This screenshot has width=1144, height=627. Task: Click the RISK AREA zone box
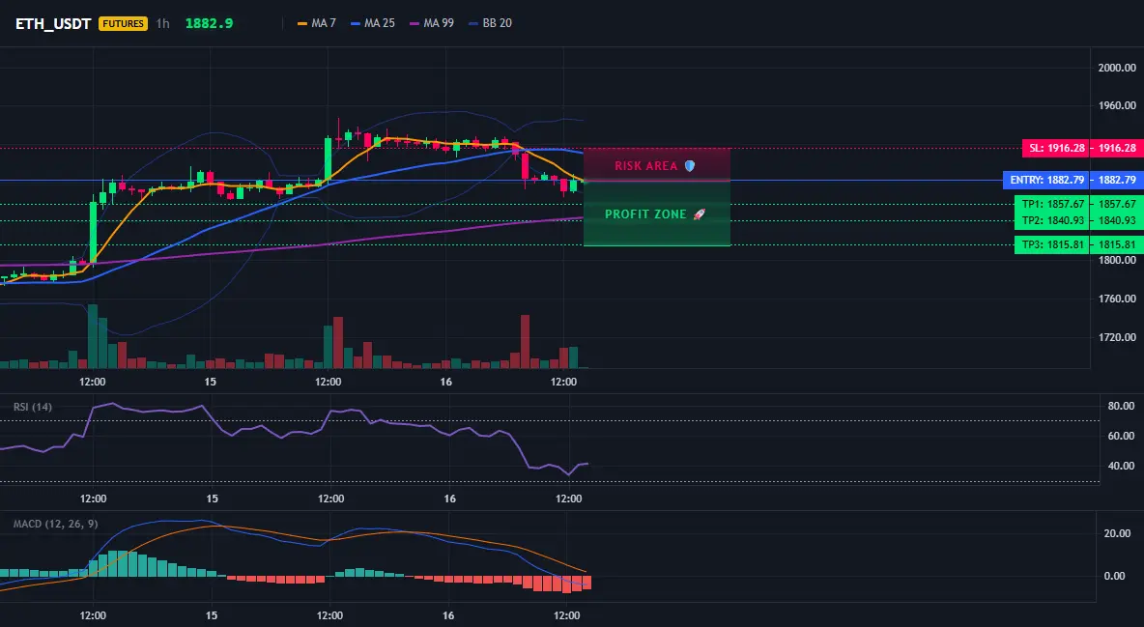657,165
